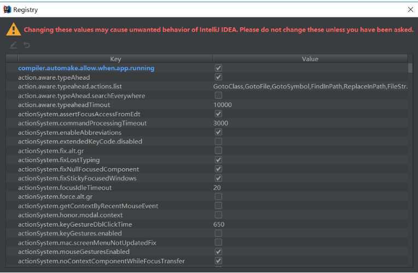Check the actionSystem.fix.alt.gr checkbox
This screenshot has width=418, height=273.
(219, 151)
